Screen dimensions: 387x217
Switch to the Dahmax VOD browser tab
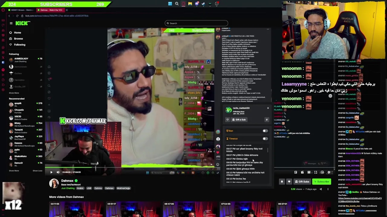coord(50,10)
